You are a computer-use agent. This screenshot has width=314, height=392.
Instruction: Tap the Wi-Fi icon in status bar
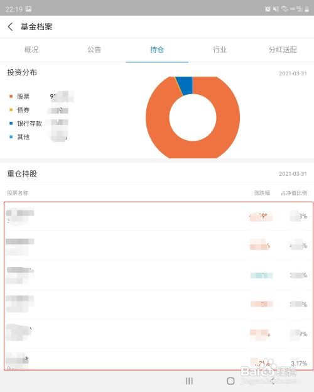(x=284, y=9)
